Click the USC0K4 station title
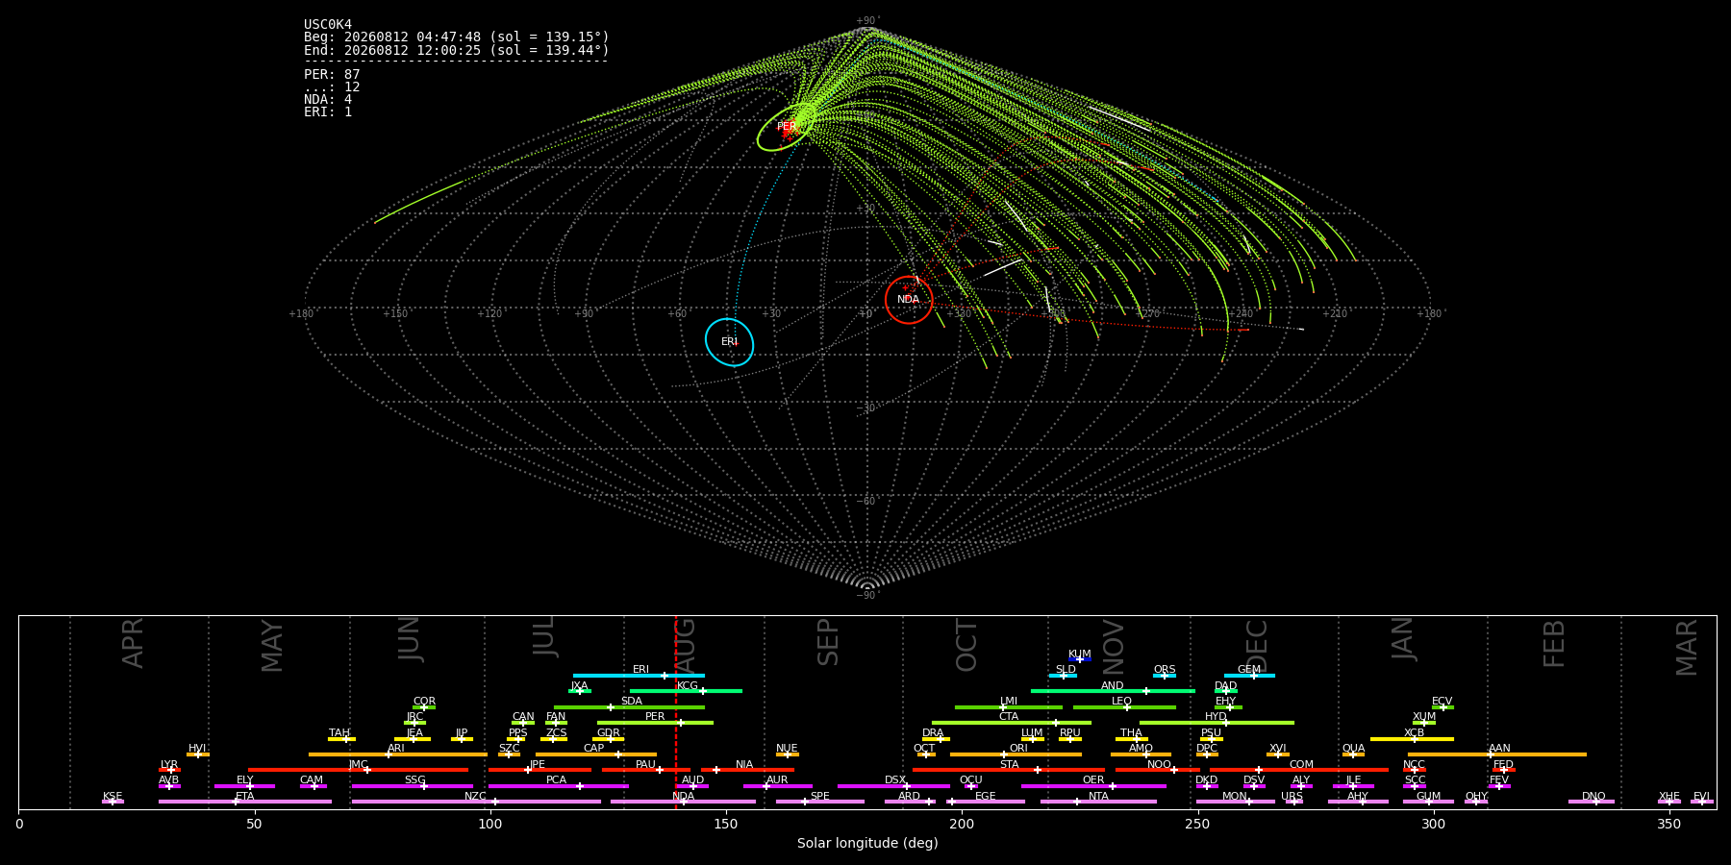1731x865 pixels. tap(328, 24)
